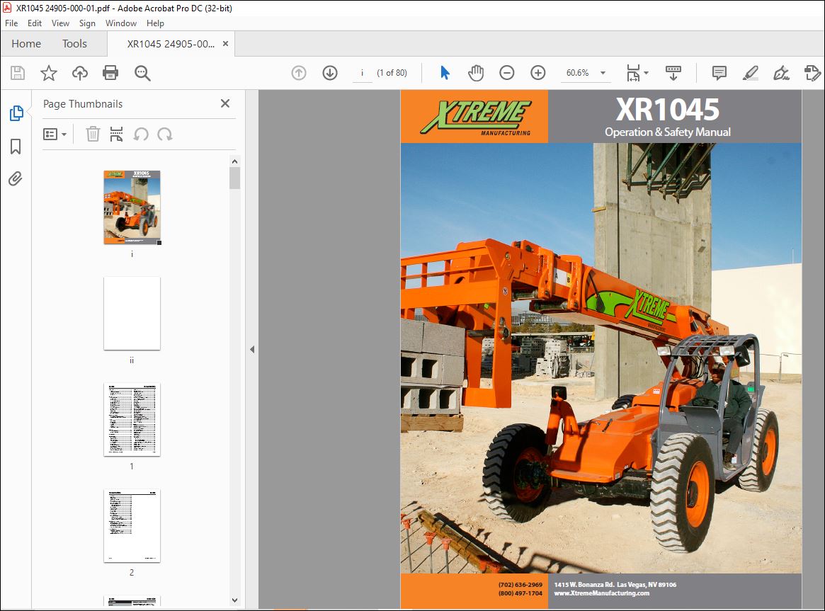Close the Page Thumbnails panel
Viewport: 825px width, 611px height.
click(225, 103)
